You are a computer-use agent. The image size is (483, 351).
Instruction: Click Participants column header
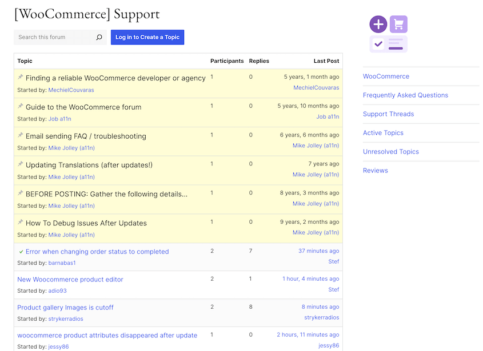point(227,61)
